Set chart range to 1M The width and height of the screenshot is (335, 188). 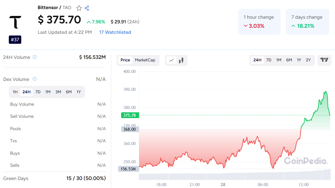point(279,60)
